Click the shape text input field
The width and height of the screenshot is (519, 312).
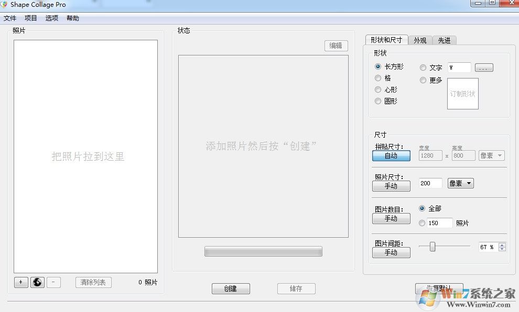[x=459, y=68]
